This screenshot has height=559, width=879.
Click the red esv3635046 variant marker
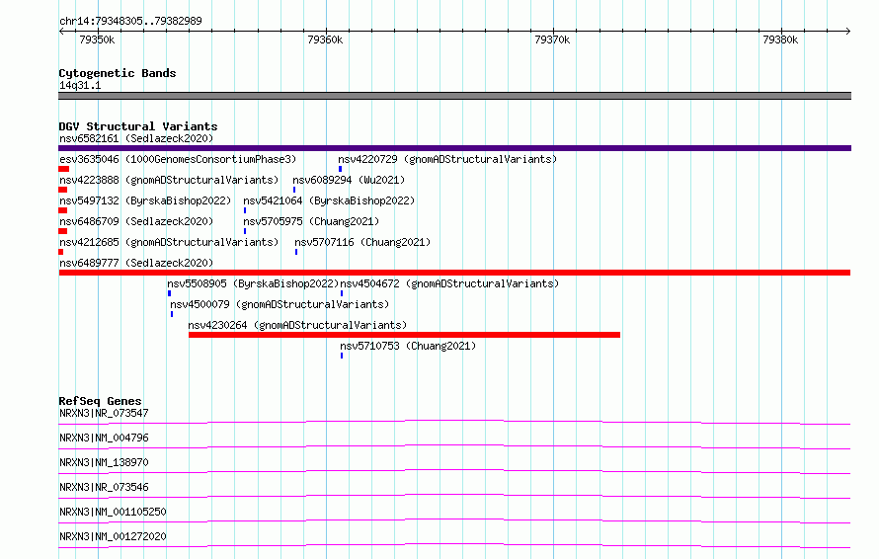[64, 169]
